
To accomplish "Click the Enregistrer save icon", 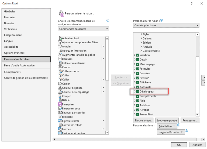I will click(x=60, y=104).
